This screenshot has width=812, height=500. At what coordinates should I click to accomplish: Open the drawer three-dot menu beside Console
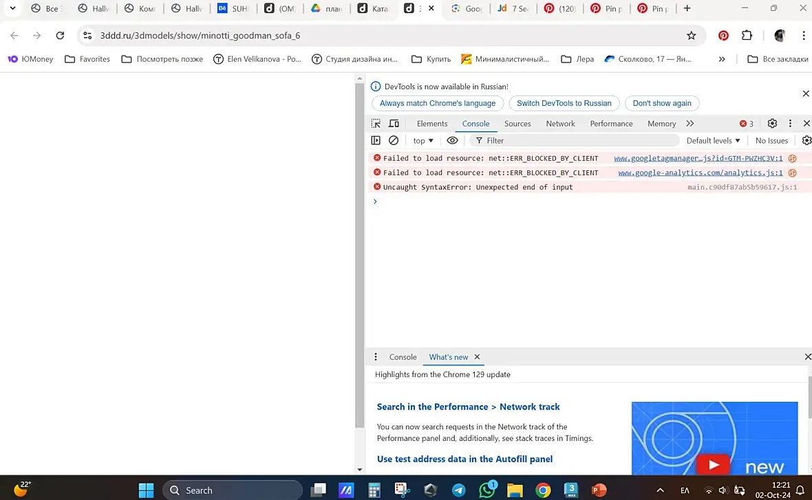(376, 356)
